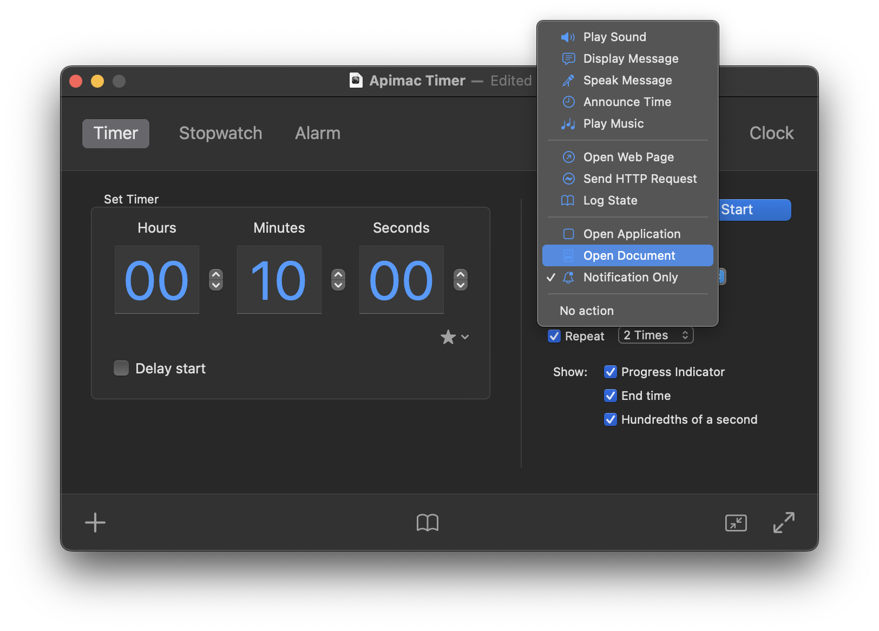
Task: Click the Announce Time clock icon
Action: point(568,102)
